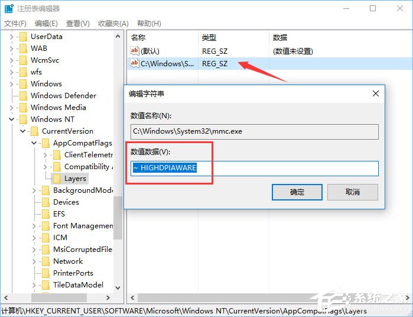The image size is (413, 317).
Task: Expand the BackgroundModel key
Action: tap(34, 190)
